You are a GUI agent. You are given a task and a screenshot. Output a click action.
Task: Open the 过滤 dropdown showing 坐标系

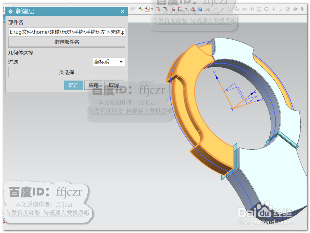tap(108, 62)
